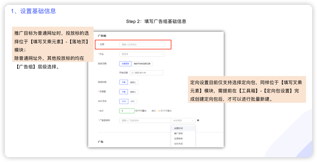
Task: Focus the 出价 price input field
Action: 127,111
